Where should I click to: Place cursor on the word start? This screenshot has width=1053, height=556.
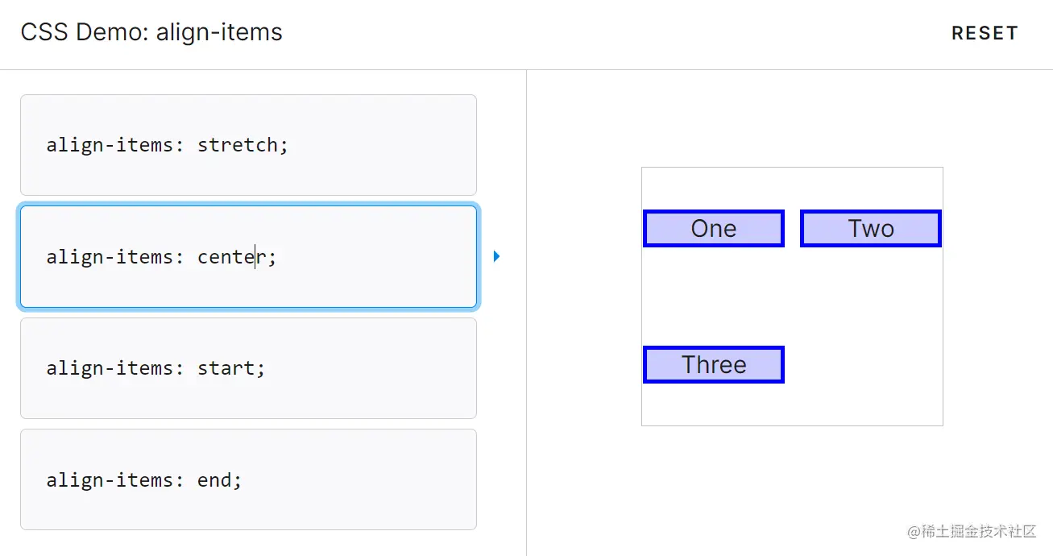tap(226, 368)
